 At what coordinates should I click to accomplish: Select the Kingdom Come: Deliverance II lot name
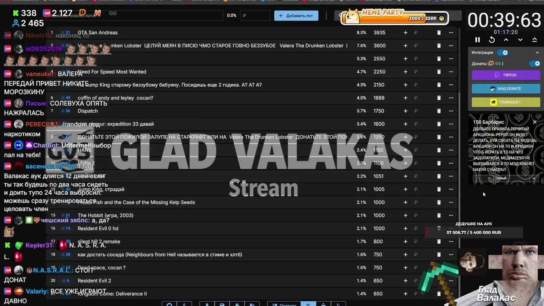point(112,294)
